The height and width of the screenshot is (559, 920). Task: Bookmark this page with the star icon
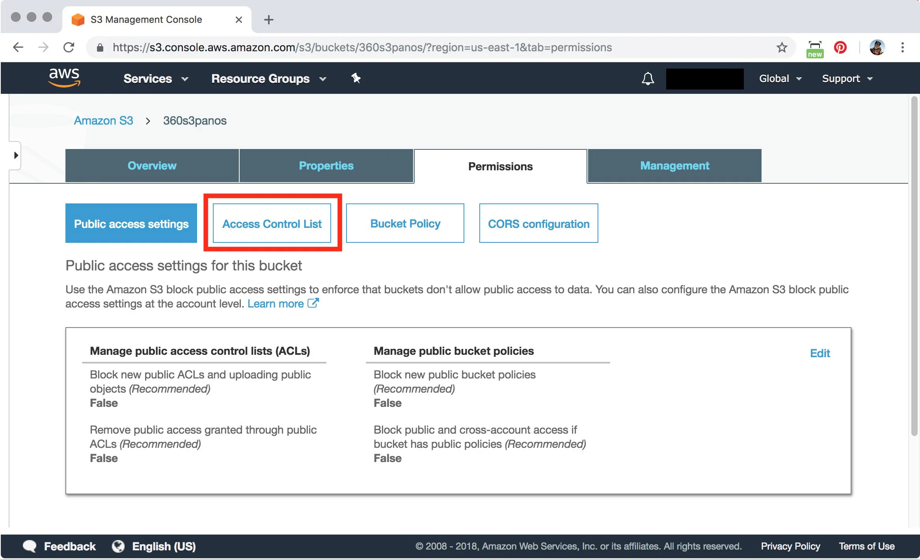click(782, 48)
